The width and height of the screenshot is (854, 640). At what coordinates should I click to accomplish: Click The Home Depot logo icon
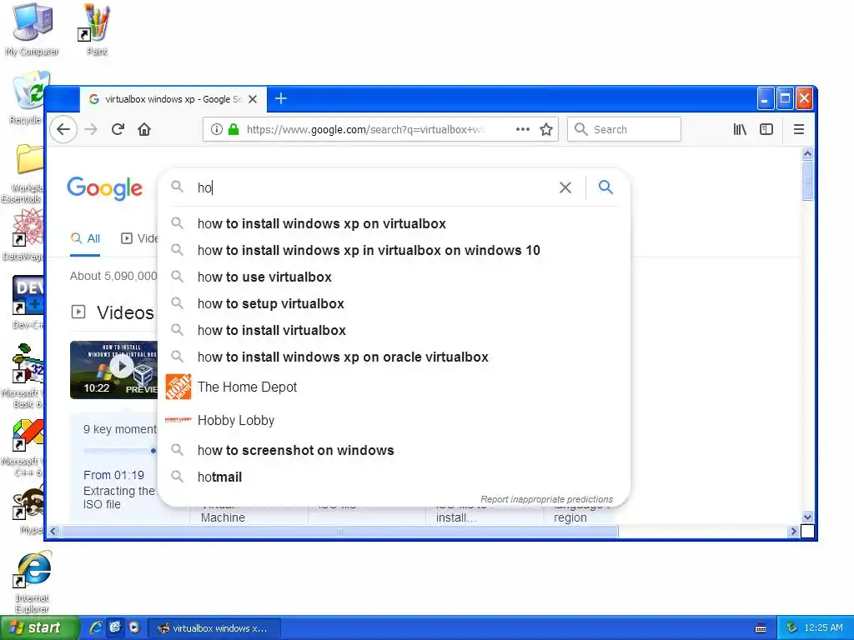tap(178, 387)
